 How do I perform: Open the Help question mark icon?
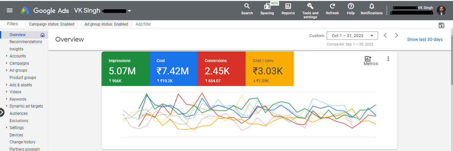(351, 6)
